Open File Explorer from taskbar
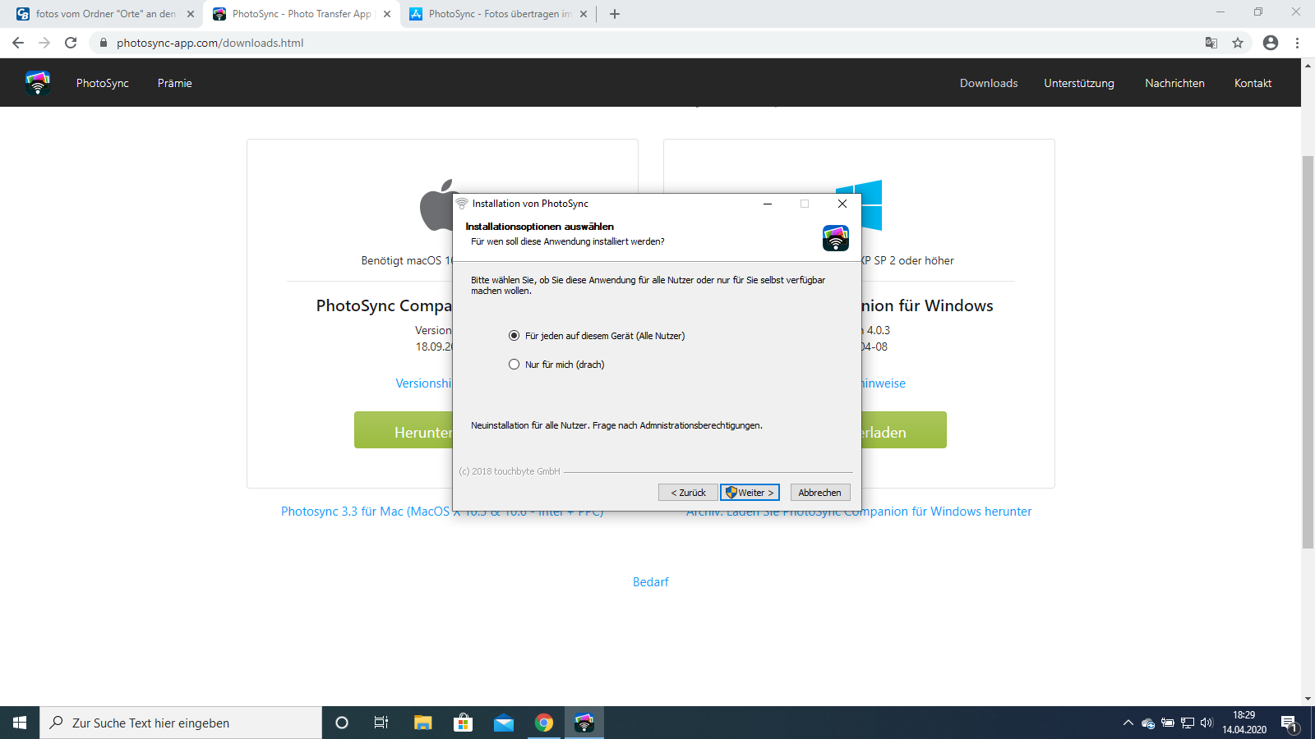This screenshot has width=1315, height=739. (422, 723)
